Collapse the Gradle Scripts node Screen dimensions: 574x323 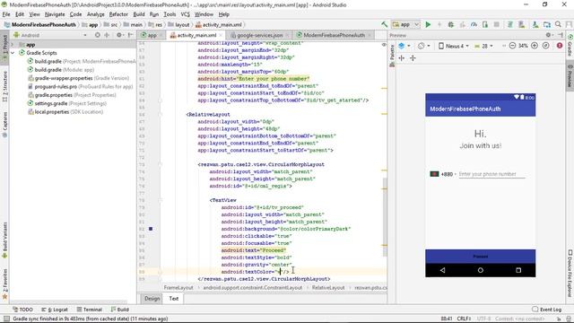tap(13, 53)
